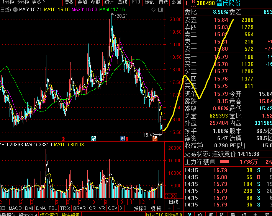The image size is (272, 216).
Task: Zoom out chart with − button
Action: [x=179, y=208]
